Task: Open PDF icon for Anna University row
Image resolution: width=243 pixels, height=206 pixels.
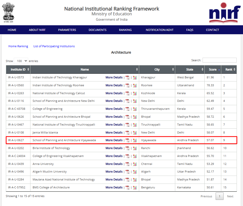Action: 127,164
